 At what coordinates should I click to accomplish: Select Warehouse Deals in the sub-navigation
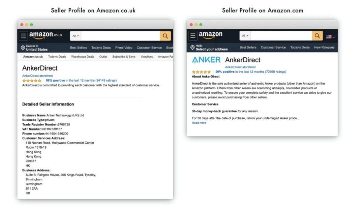click(83, 57)
